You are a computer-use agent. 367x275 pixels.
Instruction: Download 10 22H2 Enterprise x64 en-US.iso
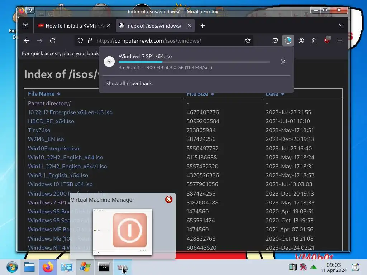(x=70, y=112)
